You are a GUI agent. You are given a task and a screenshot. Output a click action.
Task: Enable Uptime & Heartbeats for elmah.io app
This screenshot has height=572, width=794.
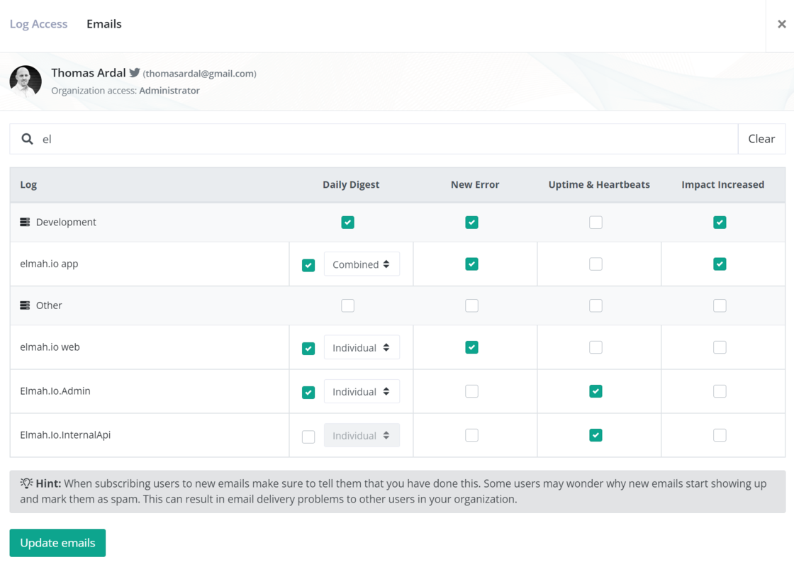(x=595, y=264)
